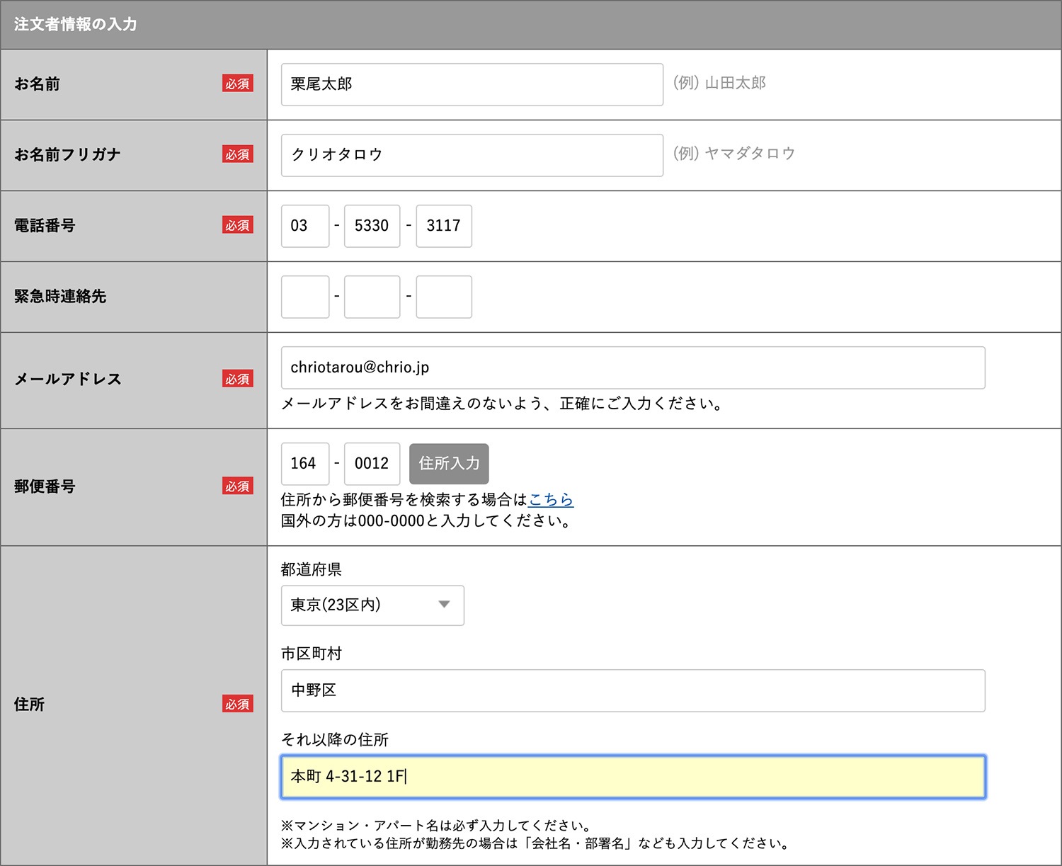Click the postal code field containing 0012

[x=372, y=464]
